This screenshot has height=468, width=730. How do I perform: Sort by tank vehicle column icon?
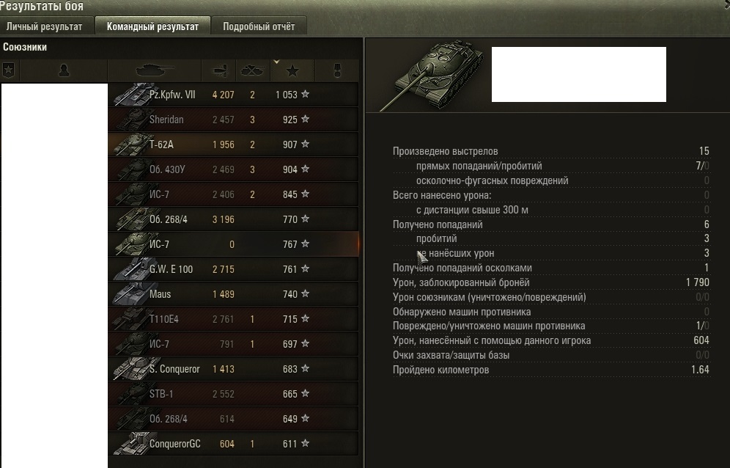tap(155, 70)
